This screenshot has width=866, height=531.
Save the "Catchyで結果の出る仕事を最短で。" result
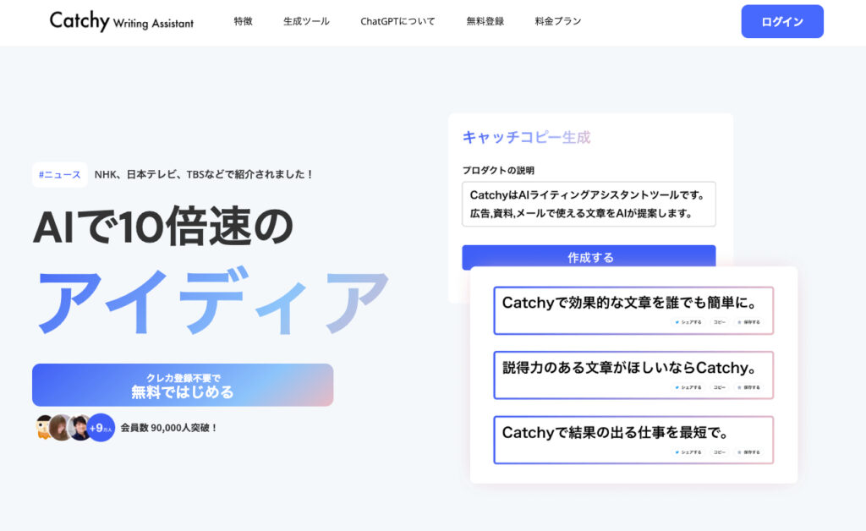click(x=749, y=452)
